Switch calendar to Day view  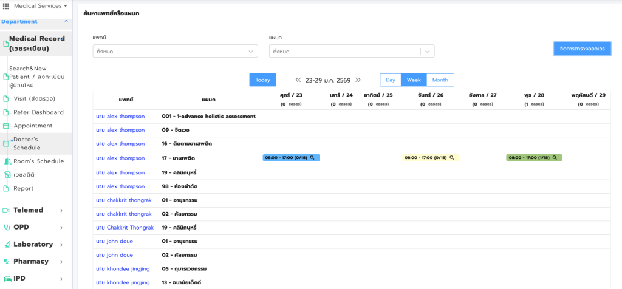coord(390,80)
